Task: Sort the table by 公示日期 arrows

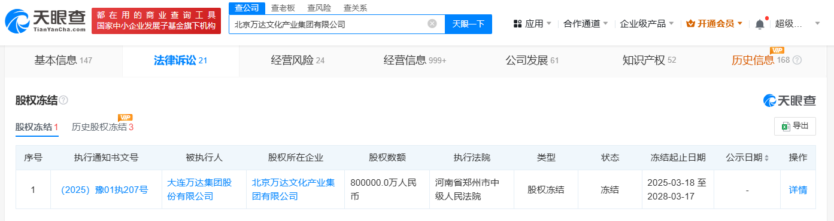Action: (x=766, y=158)
